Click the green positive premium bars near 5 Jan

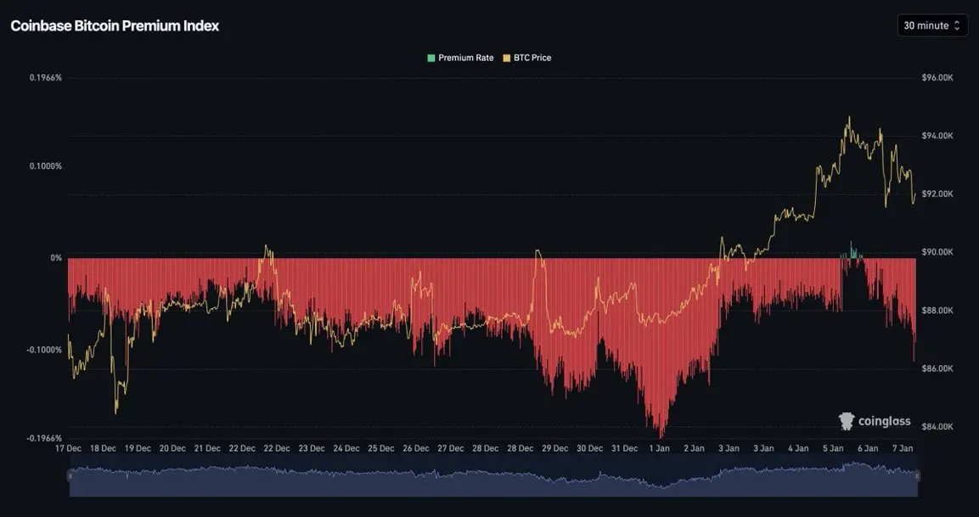click(852, 251)
